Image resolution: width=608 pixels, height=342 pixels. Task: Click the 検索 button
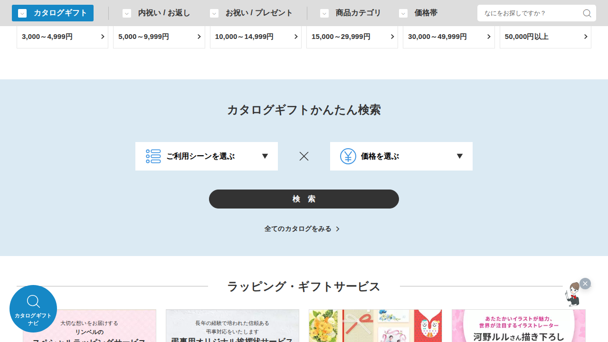click(x=304, y=199)
